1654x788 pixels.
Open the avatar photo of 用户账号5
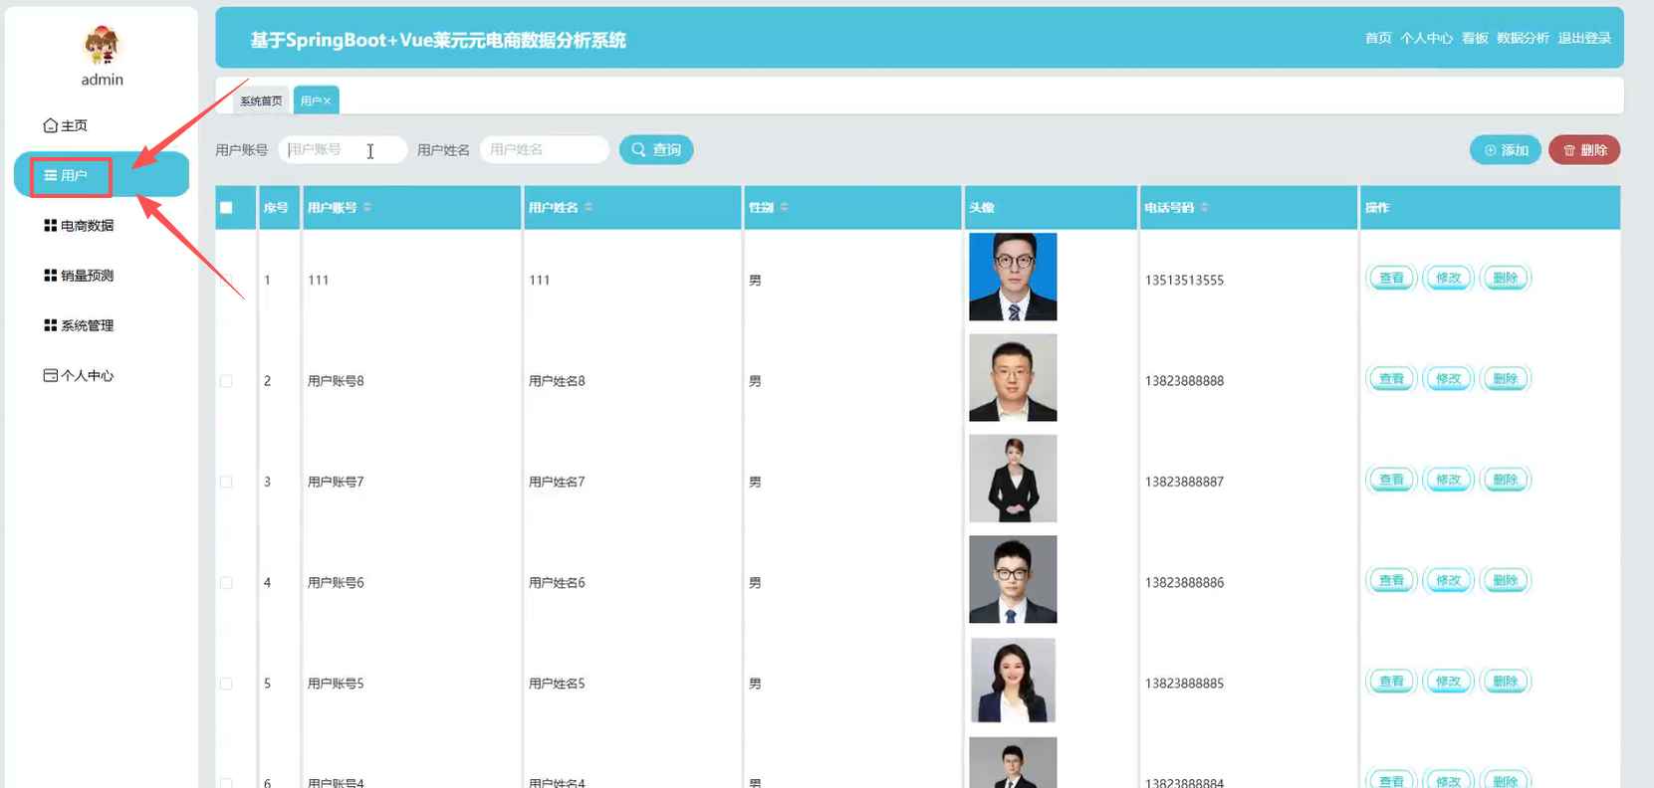1013,681
